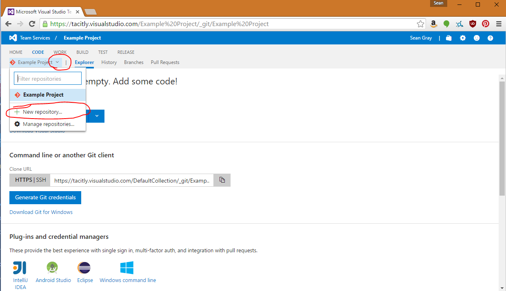Open the Chrome hamburger menu
This screenshot has height=291, width=506.
click(x=498, y=24)
